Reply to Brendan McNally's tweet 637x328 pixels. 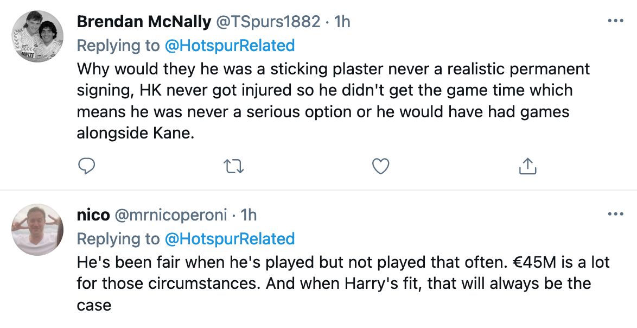pyautogui.click(x=87, y=166)
